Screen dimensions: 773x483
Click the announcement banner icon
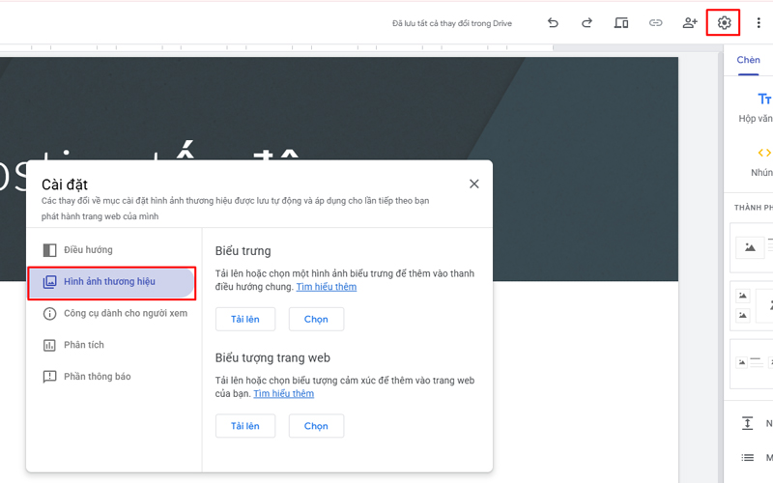coord(49,377)
